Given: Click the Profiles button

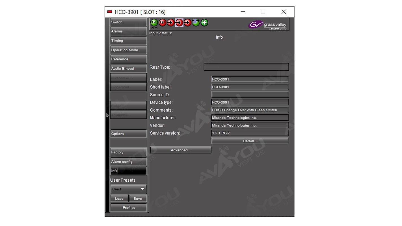Looking at the screenshot, I should point(129,208).
